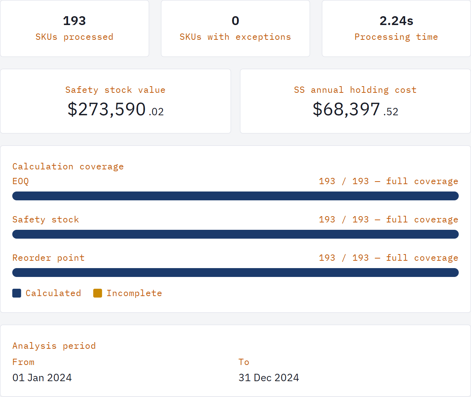The width and height of the screenshot is (471, 397).
Task: Open the SKUs with exceptions card
Action: point(235,28)
